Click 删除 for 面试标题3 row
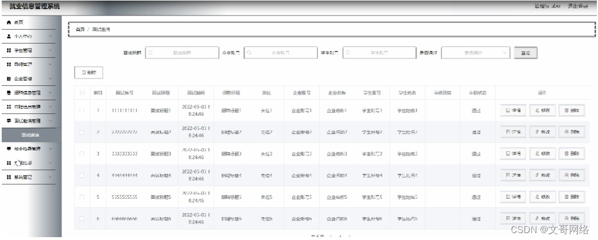This screenshot has width=598, height=240. tap(572, 154)
